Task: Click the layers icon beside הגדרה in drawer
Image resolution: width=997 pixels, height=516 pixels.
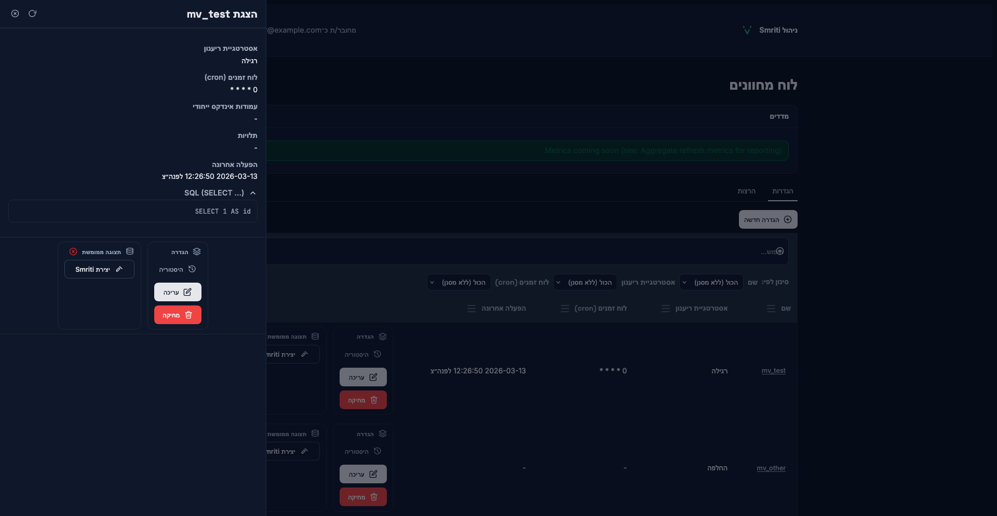Action: (x=197, y=252)
